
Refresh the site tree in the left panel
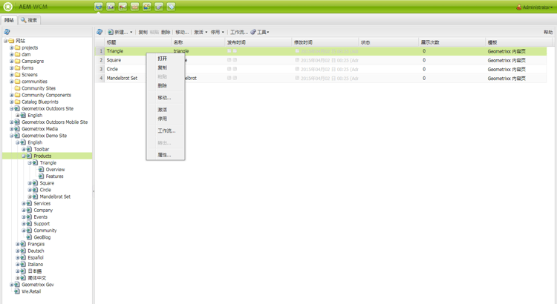coord(7,32)
